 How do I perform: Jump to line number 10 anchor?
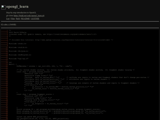click(x=4, y=47)
